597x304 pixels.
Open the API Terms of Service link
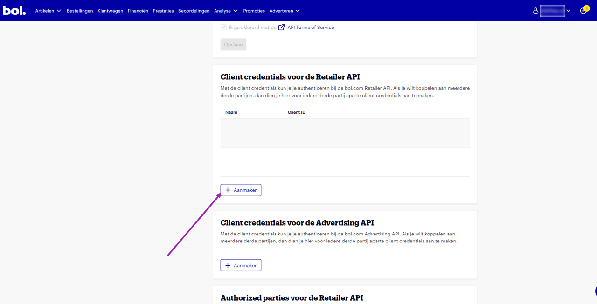point(311,28)
